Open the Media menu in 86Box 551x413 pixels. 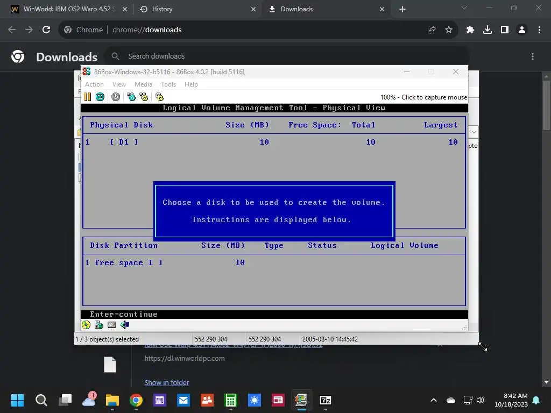coord(143,84)
